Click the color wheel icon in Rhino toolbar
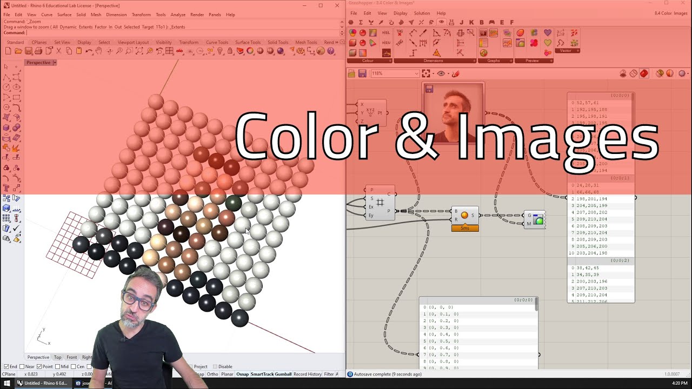The width and height of the screenshot is (692, 389). tap(250, 51)
